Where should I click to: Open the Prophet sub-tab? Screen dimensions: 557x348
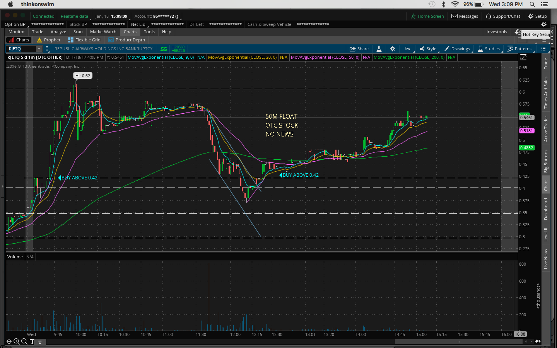tap(49, 40)
